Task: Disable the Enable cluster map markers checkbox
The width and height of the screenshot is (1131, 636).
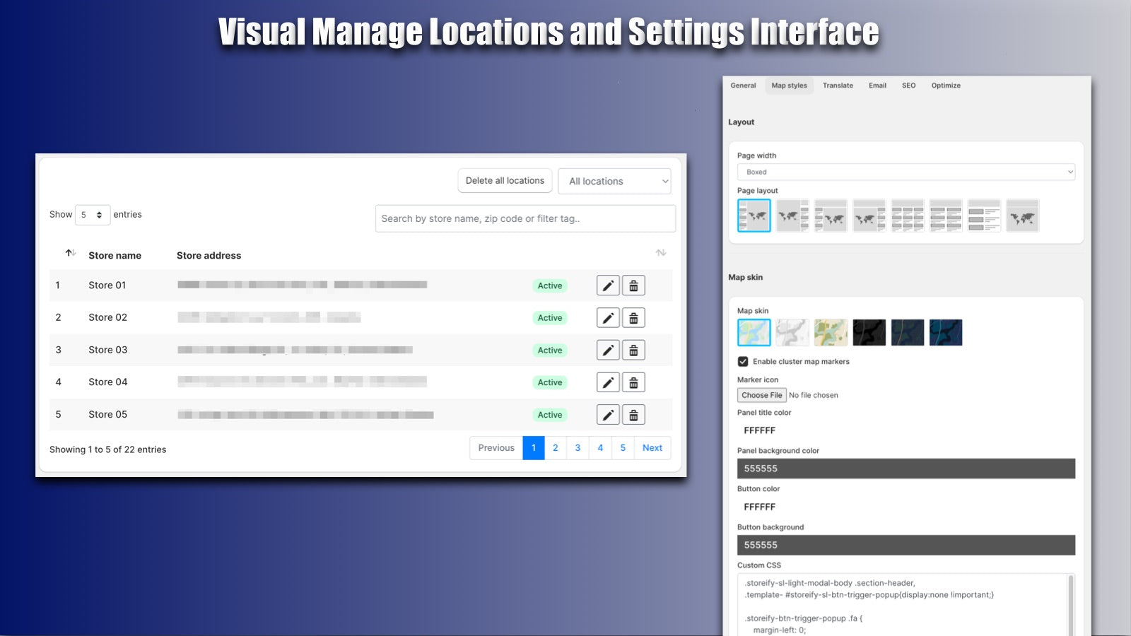Action: [742, 361]
